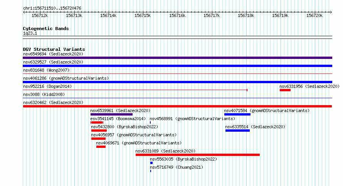Click the 156718k ruler tick label

[x=246, y=16]
